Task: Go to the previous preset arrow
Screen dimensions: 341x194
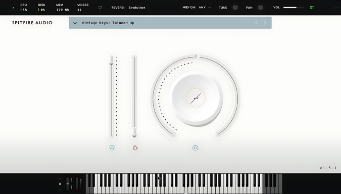Action: 256,23
